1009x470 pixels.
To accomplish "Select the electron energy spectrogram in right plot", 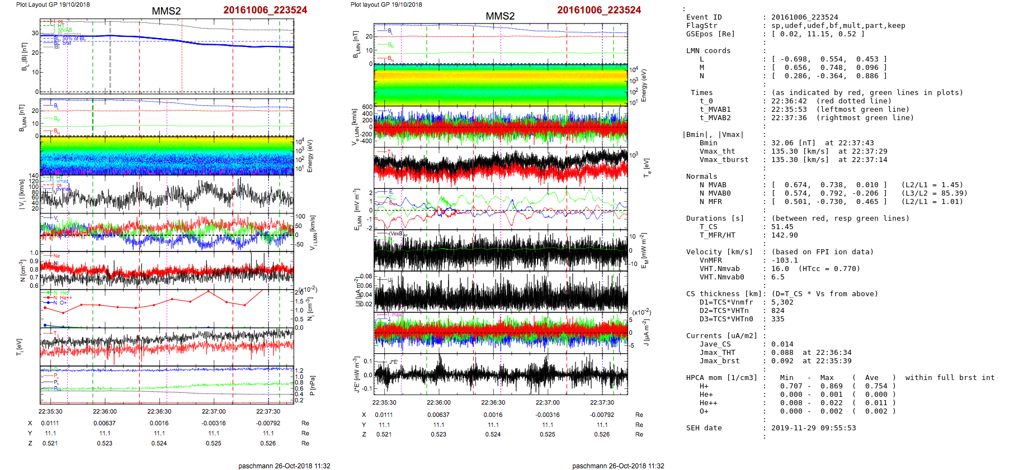I will pos(500,85).
